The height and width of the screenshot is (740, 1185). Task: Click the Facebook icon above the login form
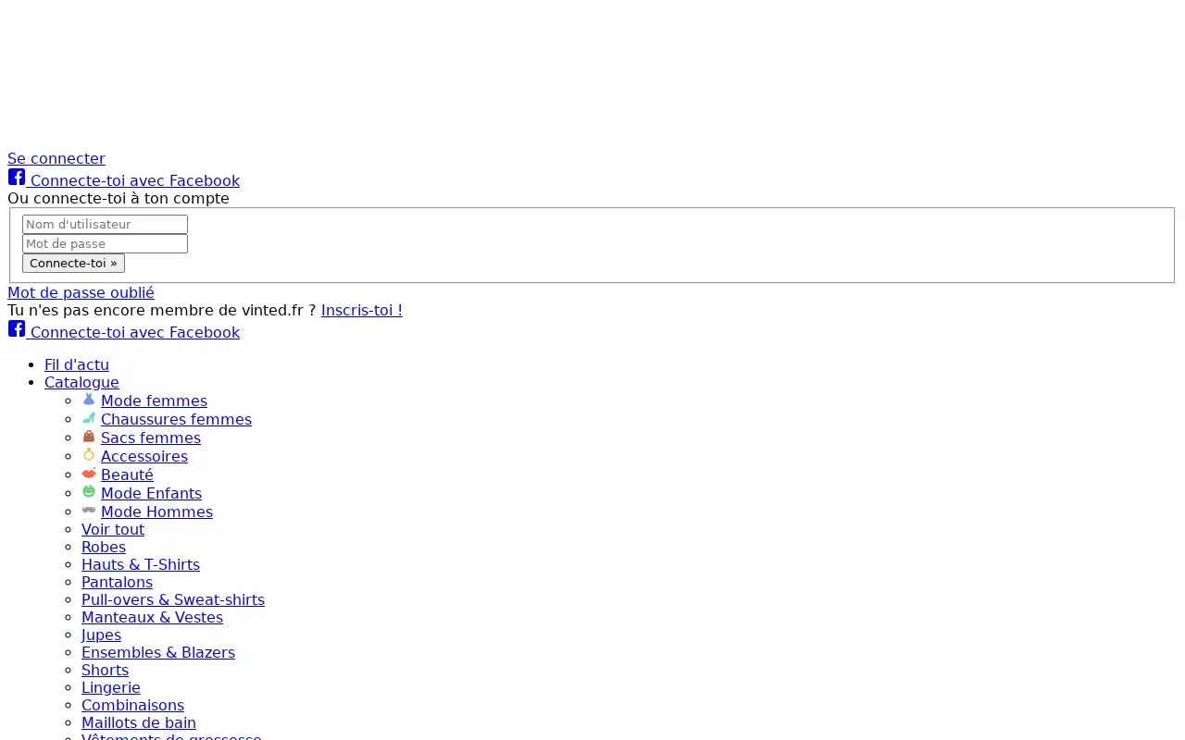(17, 177)
